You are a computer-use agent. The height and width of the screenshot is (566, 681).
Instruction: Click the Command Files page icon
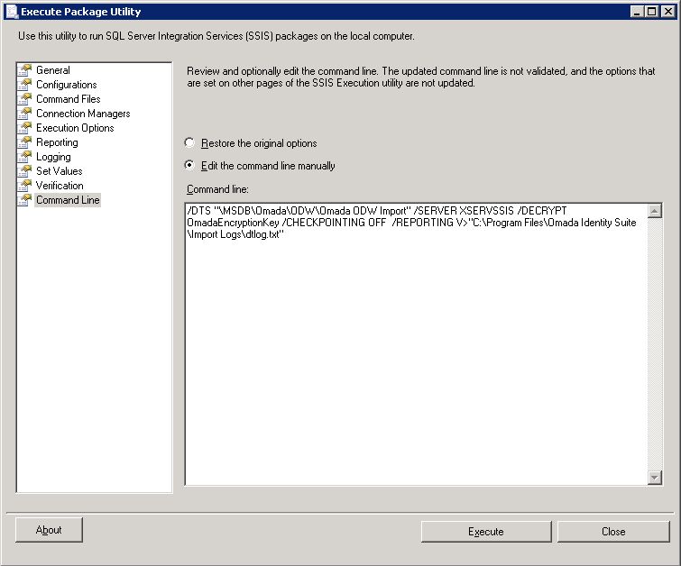pos(25,99)
